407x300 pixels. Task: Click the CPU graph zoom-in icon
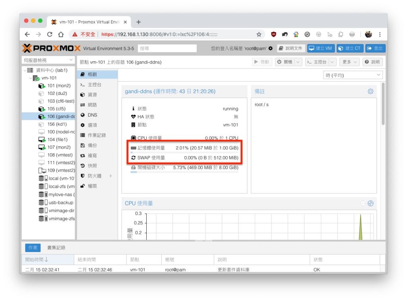(x=371, y=203)
